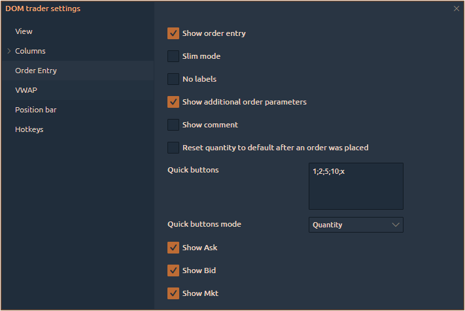Switch to Position bar settings

(35, 110)
